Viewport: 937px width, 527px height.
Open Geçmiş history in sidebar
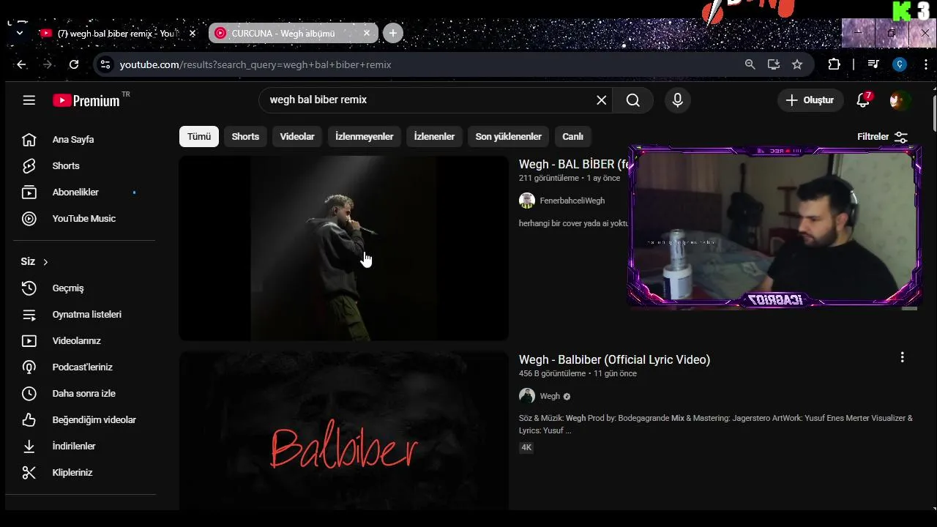[x=68, y=288]
